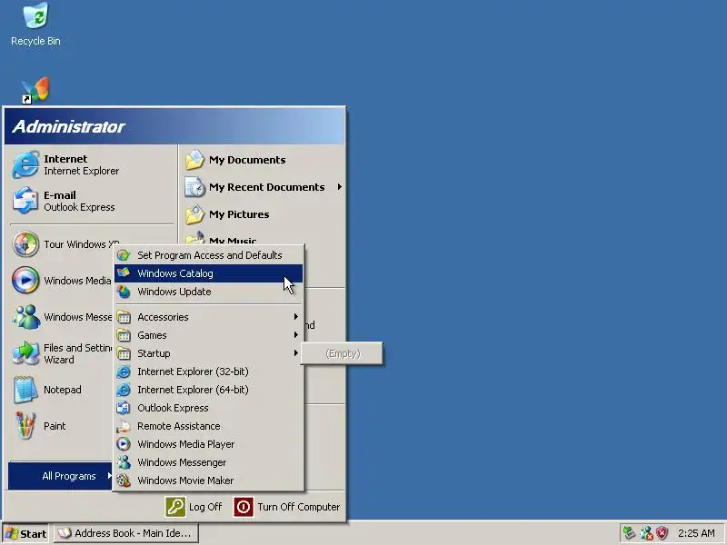Select the Startup folder entry
Screen dimensions: 727x545
point(209,353)
